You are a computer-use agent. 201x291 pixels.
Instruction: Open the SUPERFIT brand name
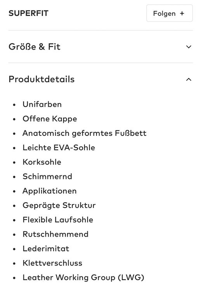[29, 13]
